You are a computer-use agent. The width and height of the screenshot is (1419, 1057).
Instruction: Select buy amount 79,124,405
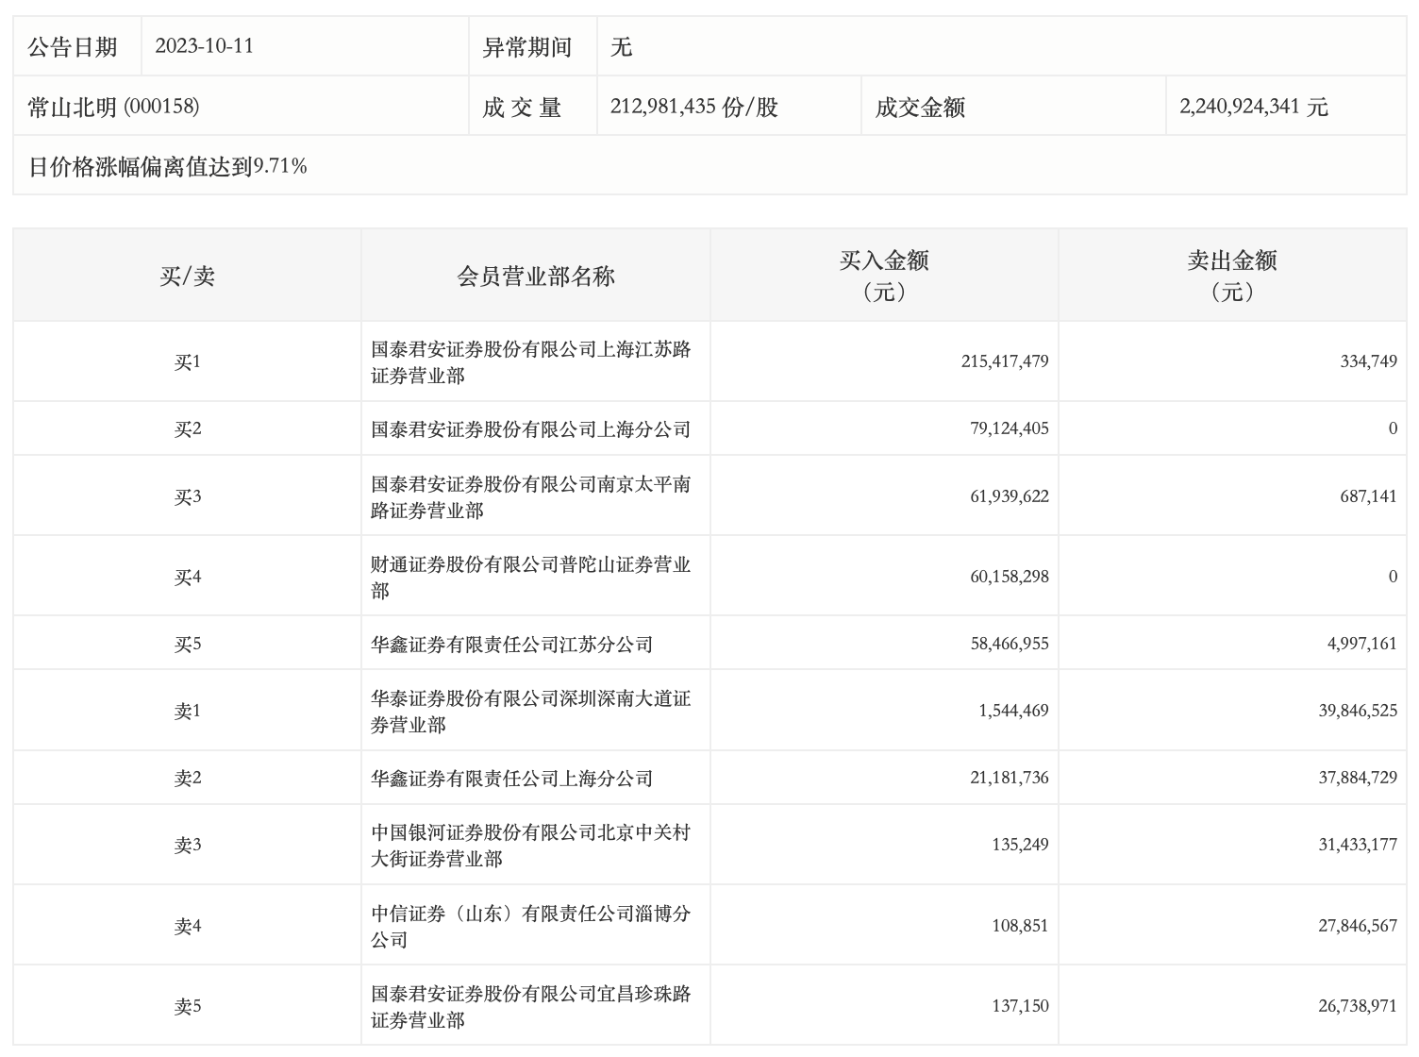click(x=1010, y=428)
